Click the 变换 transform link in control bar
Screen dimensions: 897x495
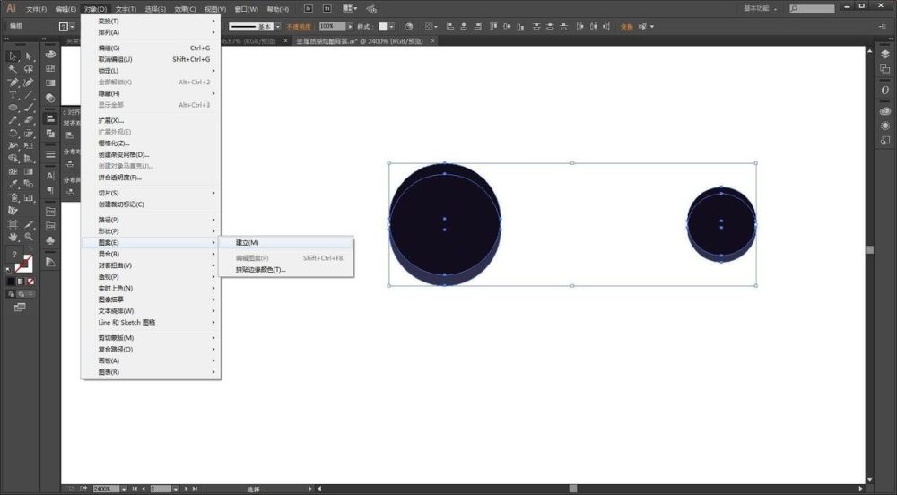tap(627, 27)
